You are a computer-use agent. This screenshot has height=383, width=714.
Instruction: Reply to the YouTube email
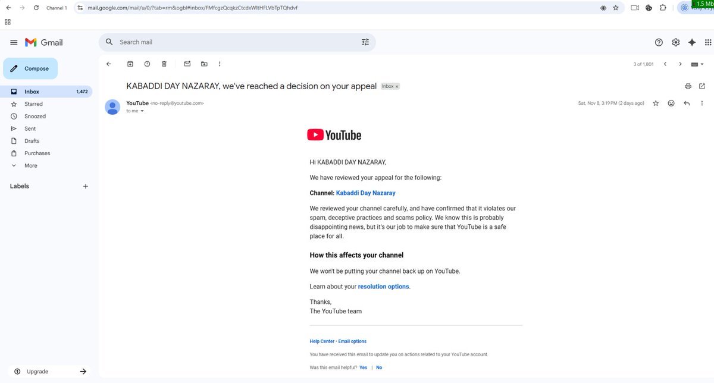(x=687, y=103)
